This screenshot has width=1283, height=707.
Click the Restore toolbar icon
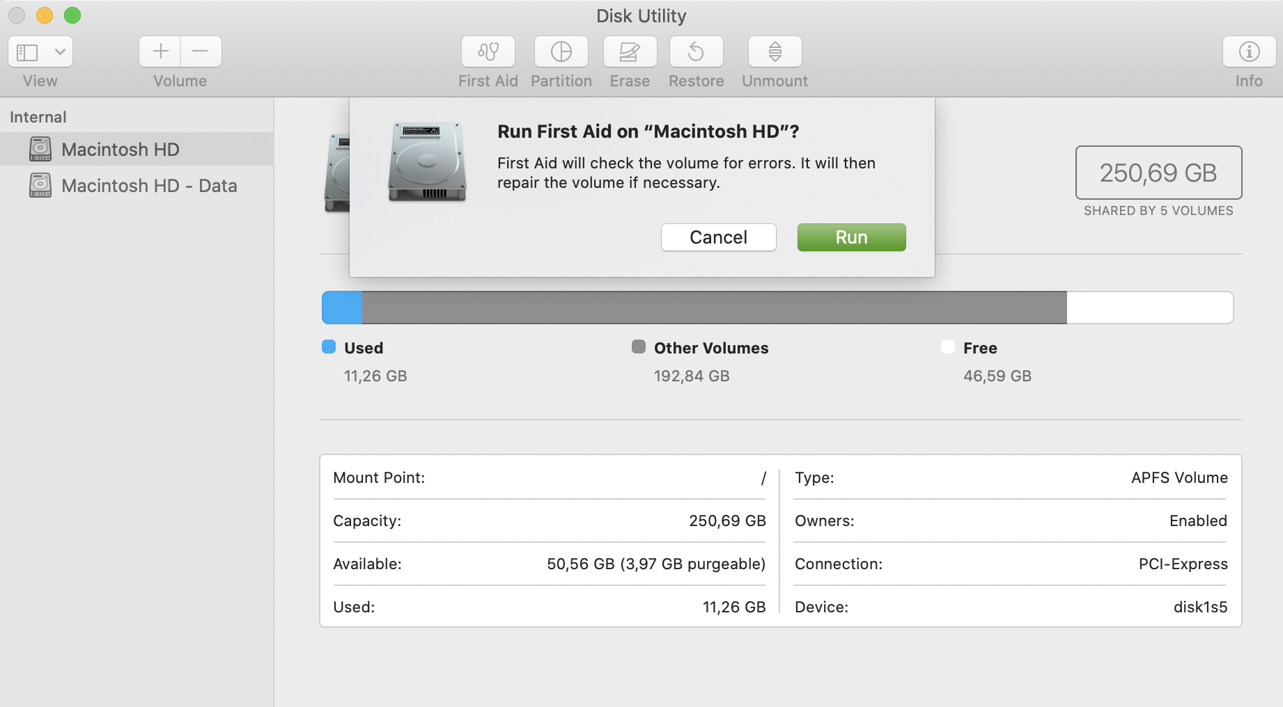point(697,51)
